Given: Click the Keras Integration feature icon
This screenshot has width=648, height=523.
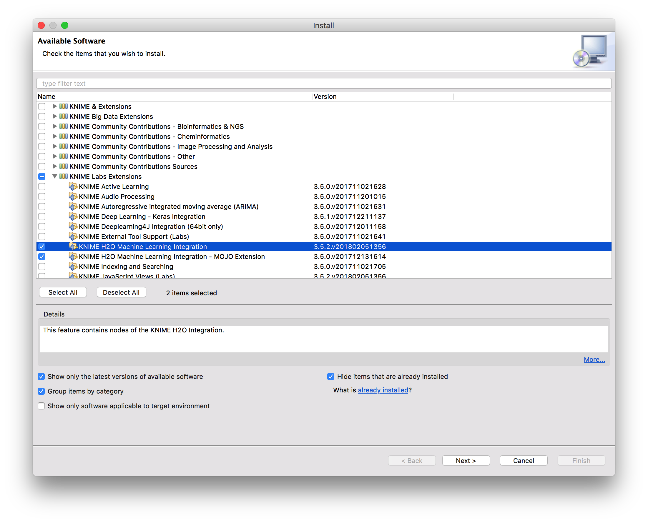Looking at the screenshot, I should pyautogui.click(x=73, y=216).
